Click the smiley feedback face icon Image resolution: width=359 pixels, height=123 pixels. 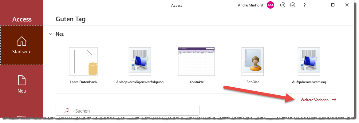click(x=283, y=5)
